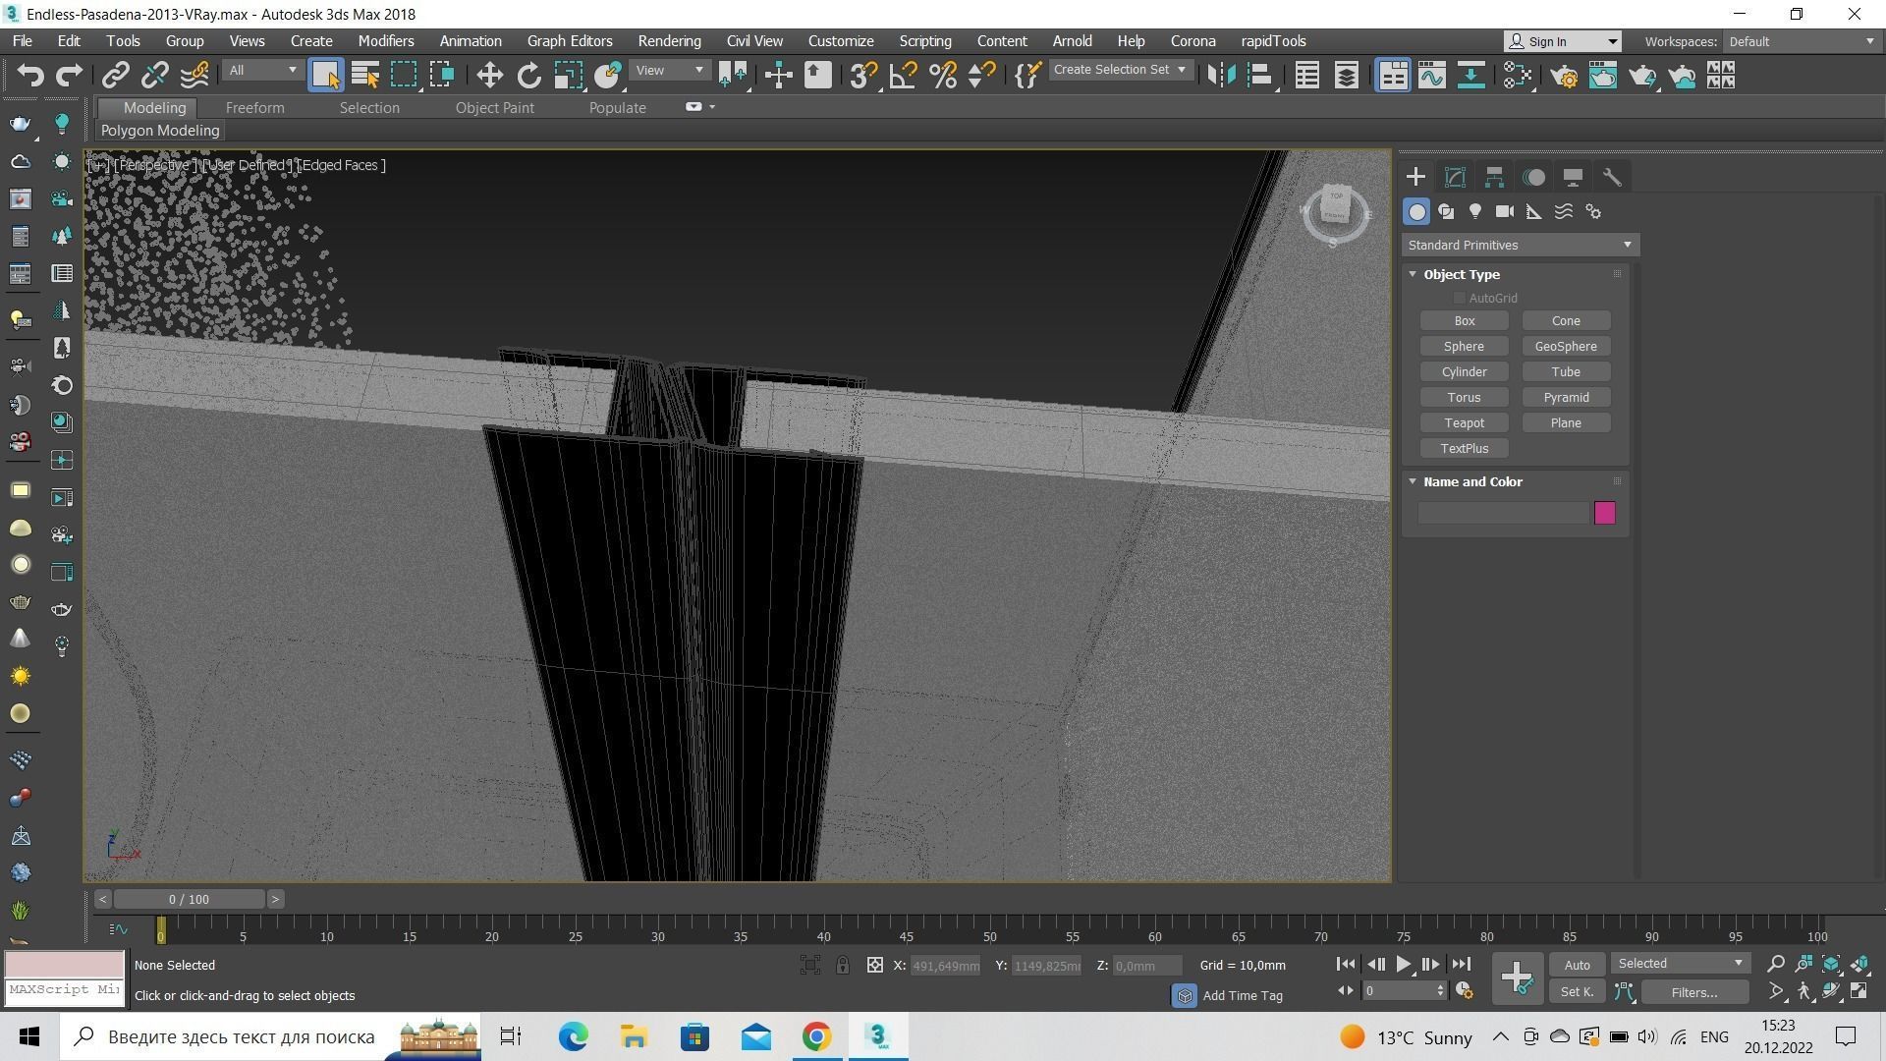This screenshot has height=1061, width=1886.
Task: Toggle the Selection Lock padlock
Action: pyautogui.click(x=843, y=965)
